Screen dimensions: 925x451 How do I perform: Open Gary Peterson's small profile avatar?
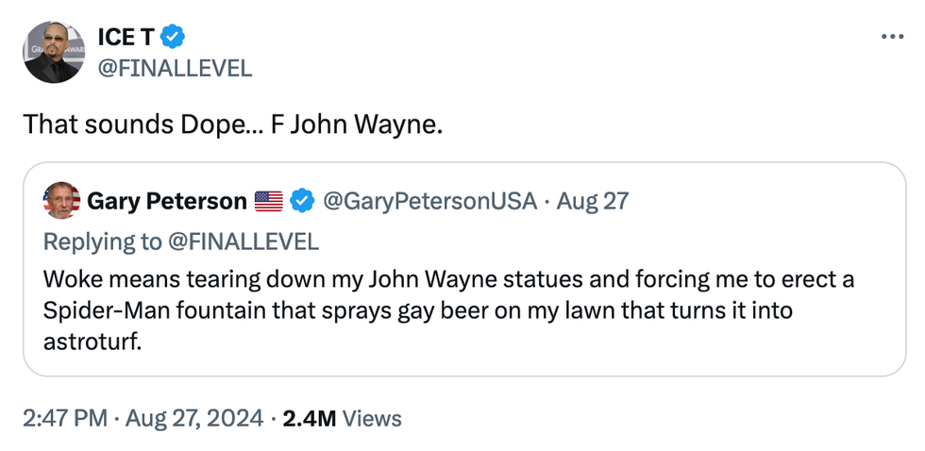coord(61,201)
